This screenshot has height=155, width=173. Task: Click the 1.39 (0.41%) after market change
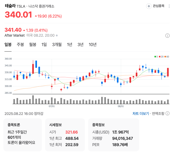coord(35,30)
